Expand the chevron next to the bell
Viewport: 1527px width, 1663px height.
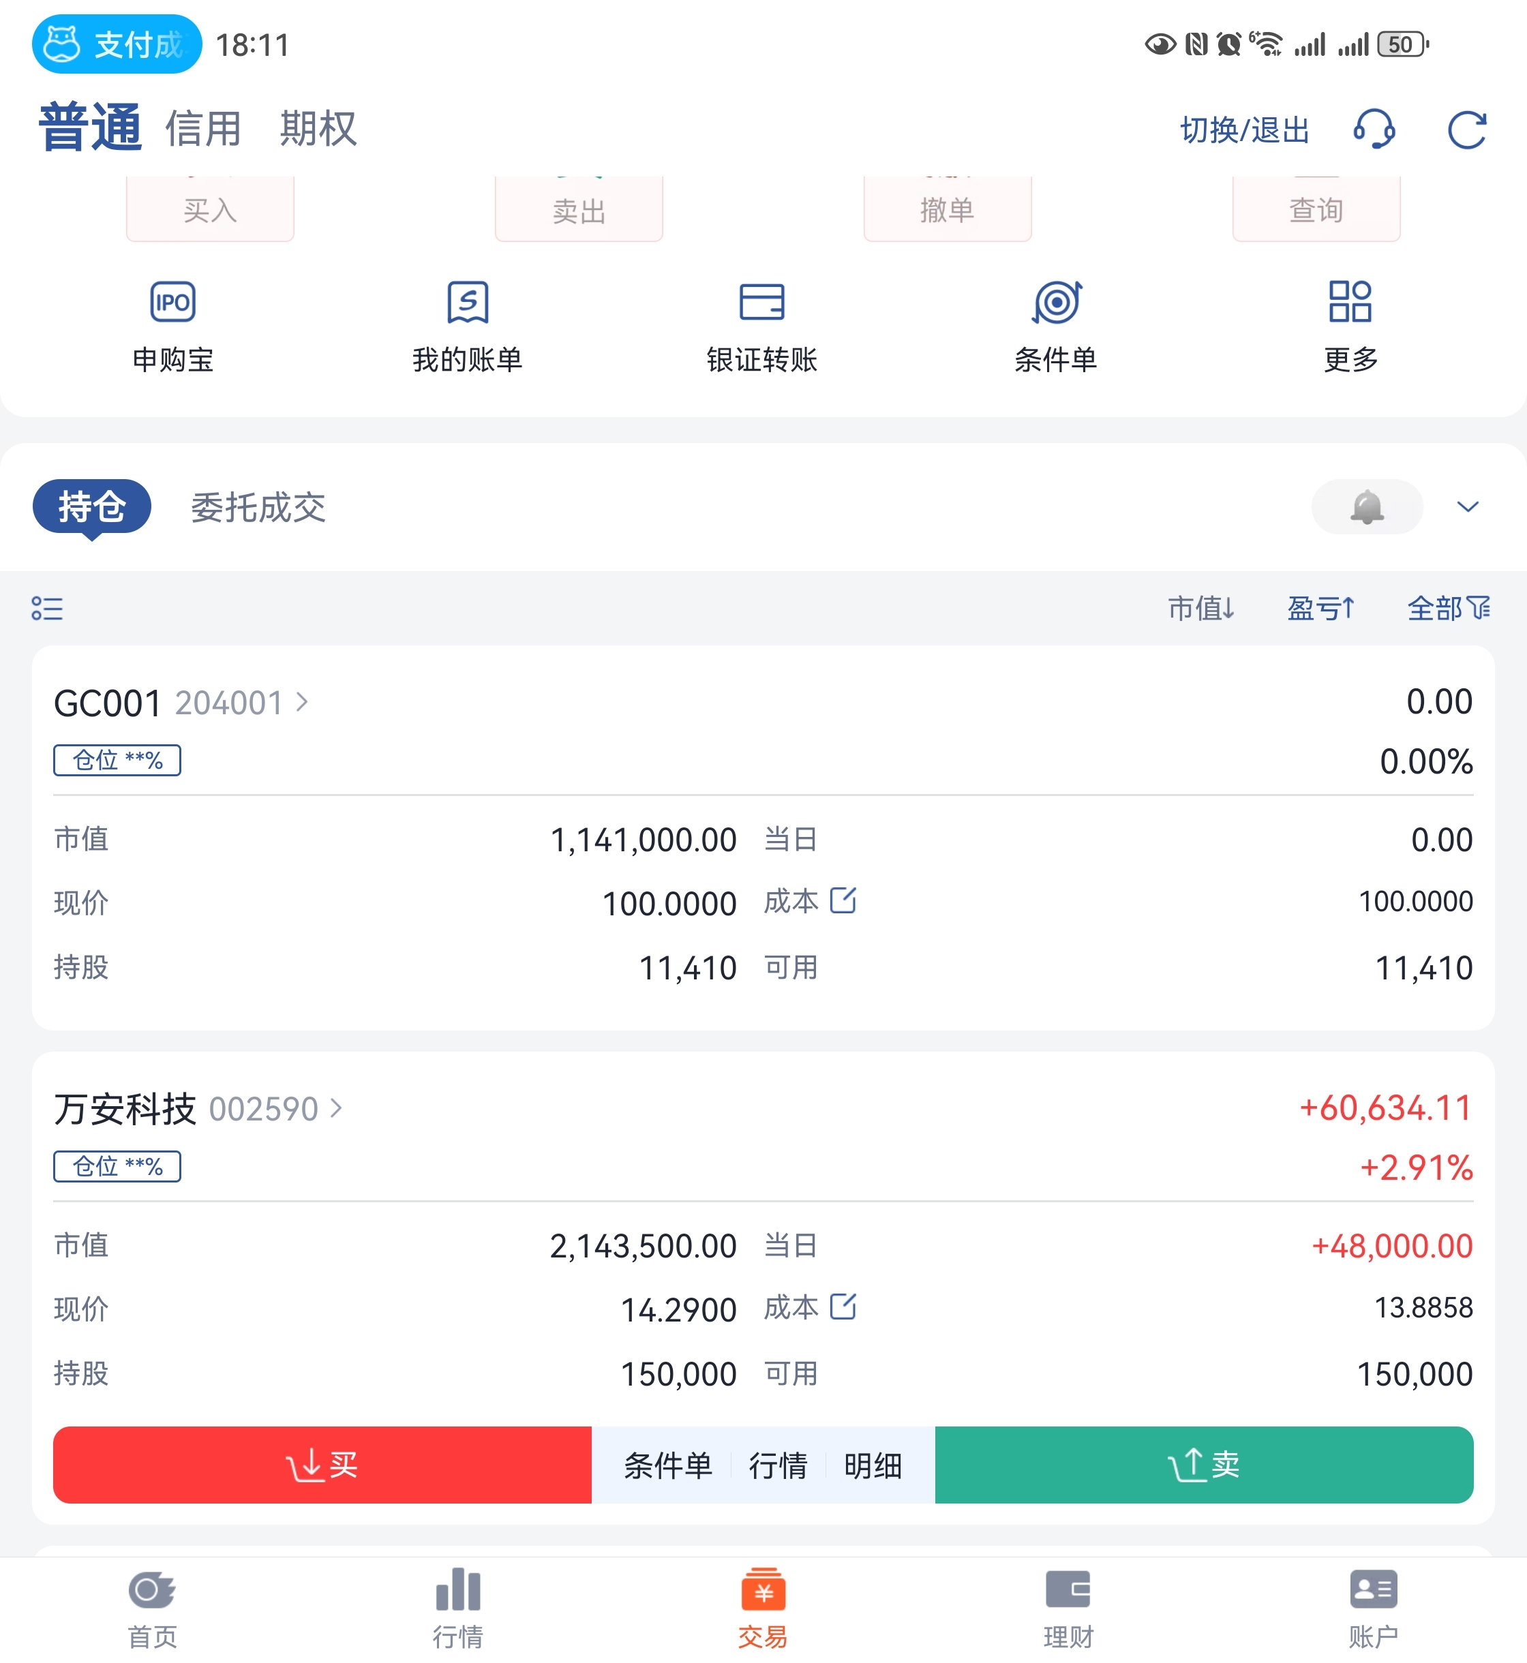pyautogui.click(x=1468, y=506)
